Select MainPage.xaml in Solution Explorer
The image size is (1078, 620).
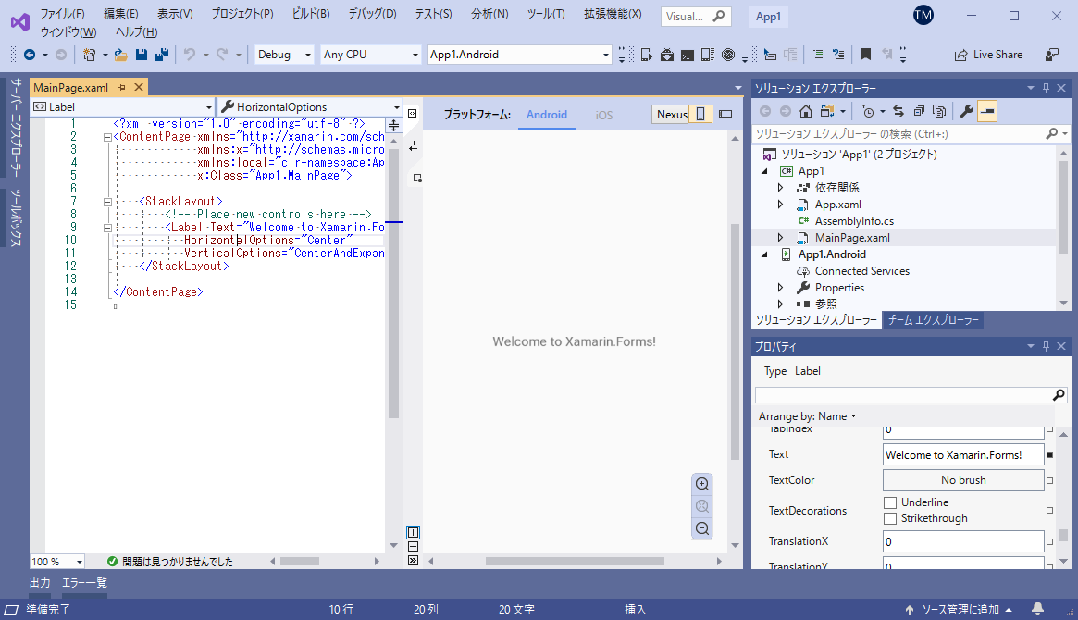pos(852,238)
